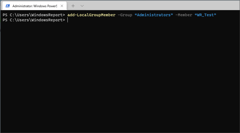Click Users in the second prompt path
The image size is (240, 133).
[23, 20]
